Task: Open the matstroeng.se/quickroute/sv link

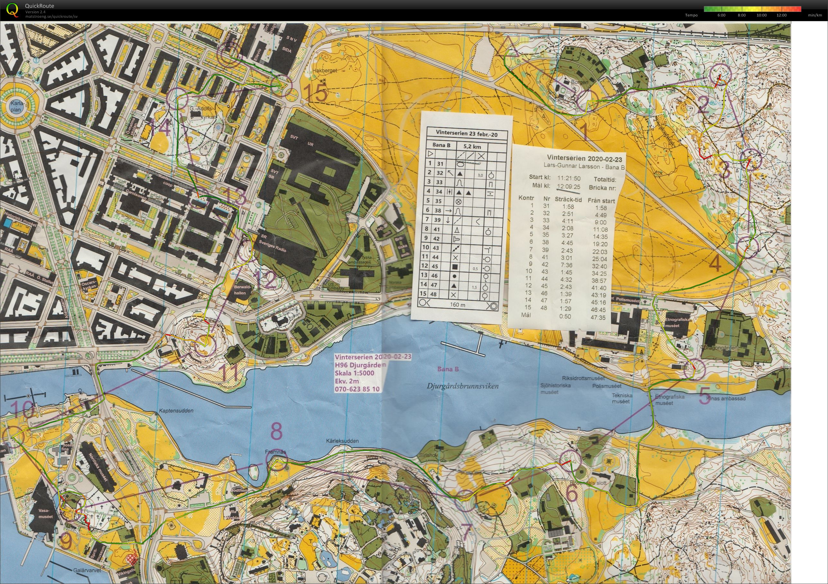Action: coord(51,16)
